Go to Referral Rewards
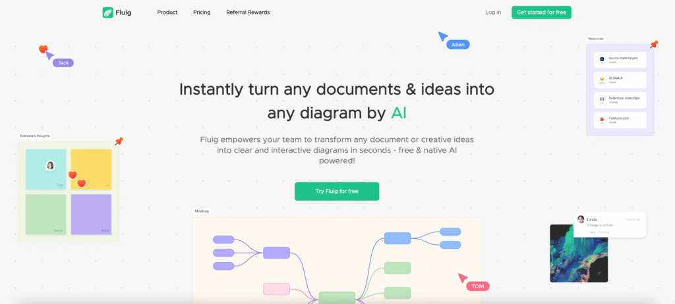This screenshot has width=675, height=304. point(248,13)
